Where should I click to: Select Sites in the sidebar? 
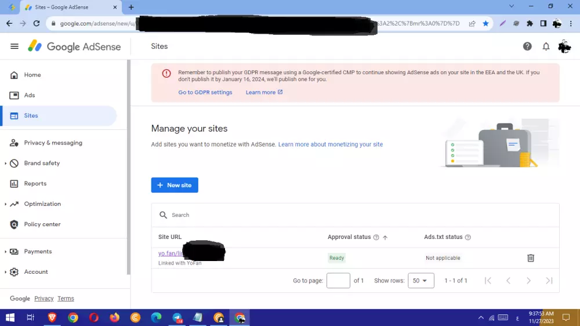[59, 116]
